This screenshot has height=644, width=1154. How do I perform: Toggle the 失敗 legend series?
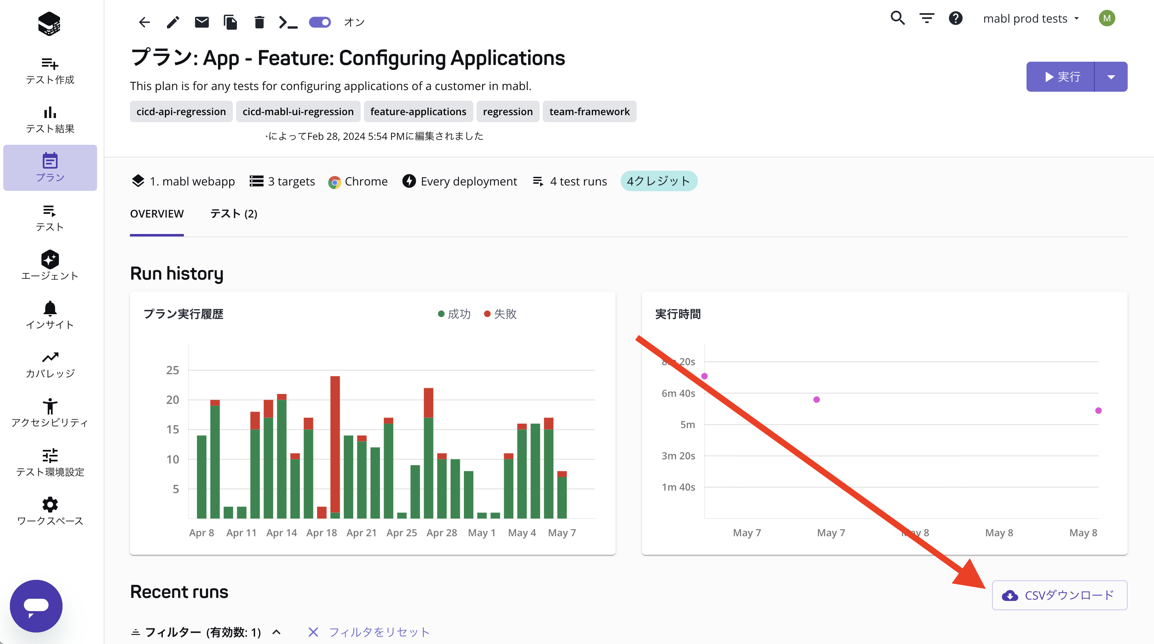pyautogui.click(x=501, y=314)
